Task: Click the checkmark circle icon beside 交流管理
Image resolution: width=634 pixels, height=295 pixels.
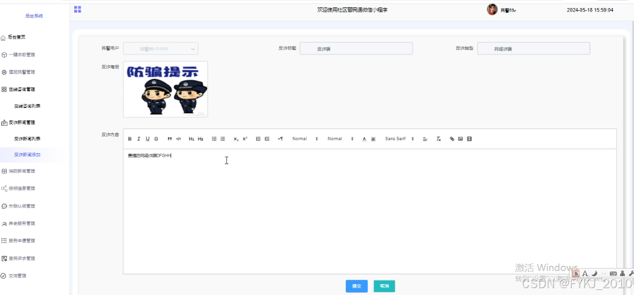Action: click(x=3, y=275)
